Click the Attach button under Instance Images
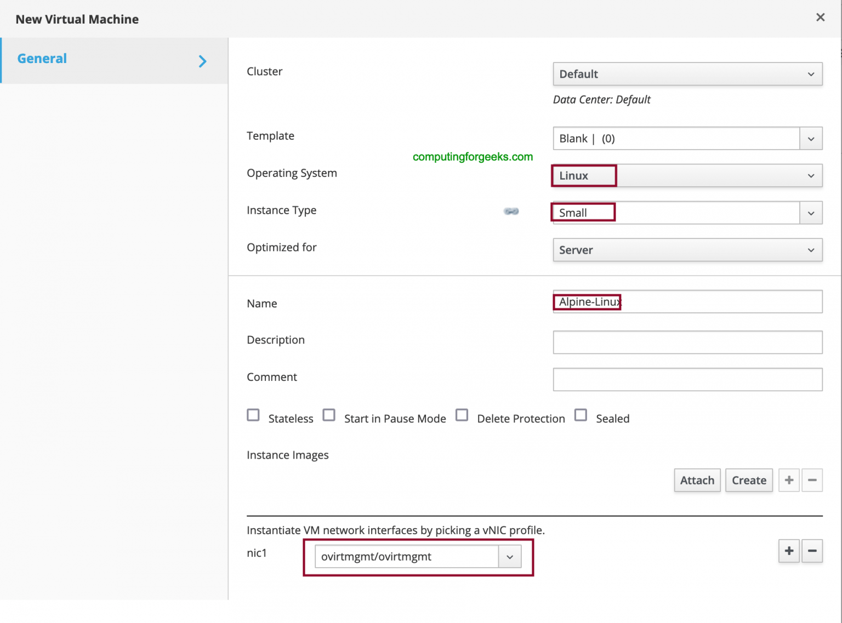Image resolution: width=842 pixels, height=623 pixels. point(697,480)
